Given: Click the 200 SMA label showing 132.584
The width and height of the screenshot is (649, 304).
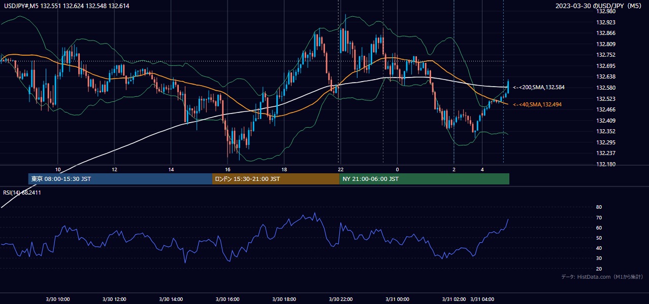Looking at the screenshot, I should point(538,88).
